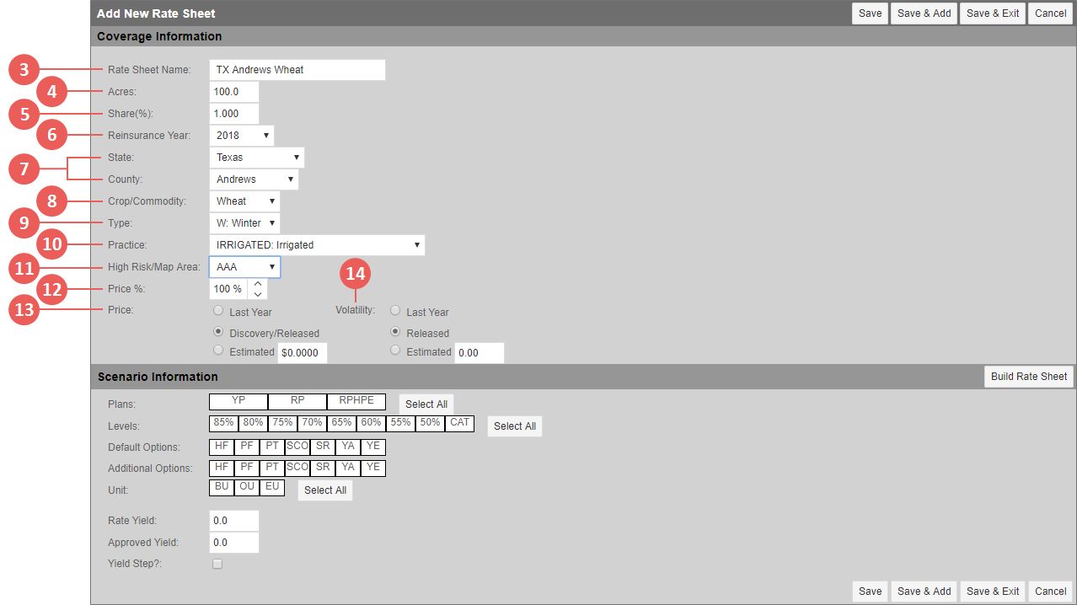Select Volatility Released radio button
The image size is (1077, 605).
pos(395,332)
